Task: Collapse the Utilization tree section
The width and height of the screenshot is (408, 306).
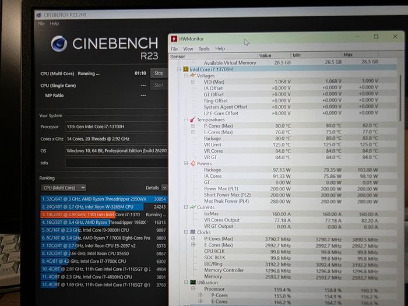Action: (186, 282)
